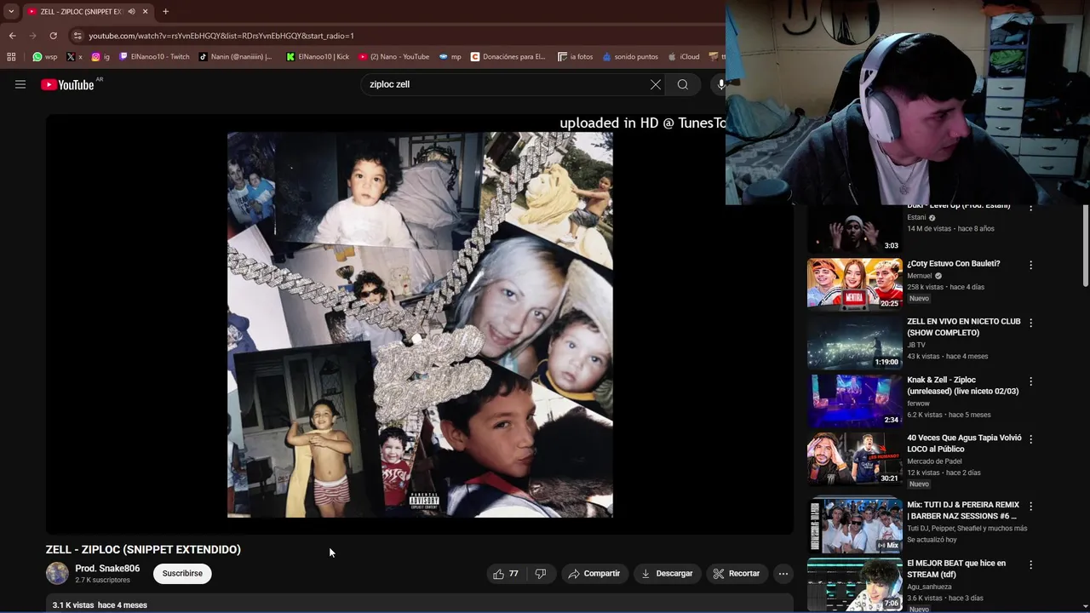Viewport: 1090px width, 613px height.
Task: Open a new browser tab
Action: click(x=165, y=11)
